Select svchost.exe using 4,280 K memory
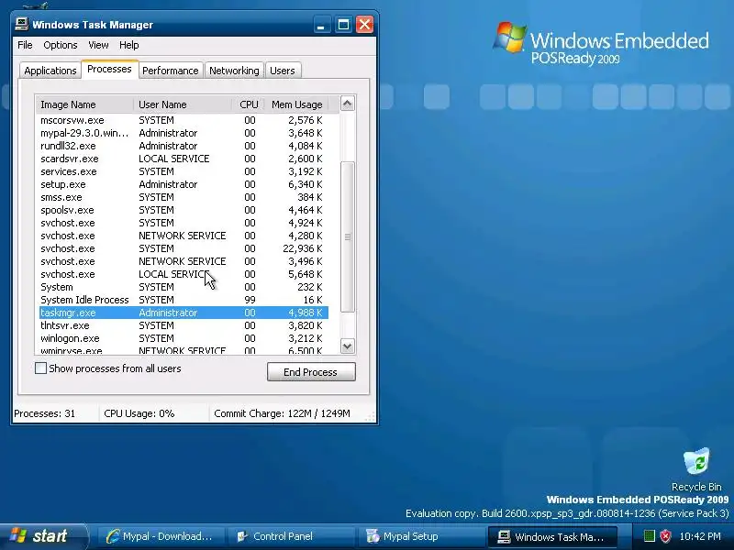The height and width of the screenshot is (550, 734). tap(183, 236)
